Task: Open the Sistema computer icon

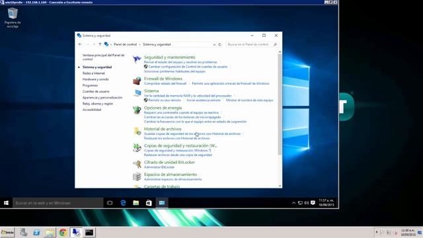Action: point(137,93)
